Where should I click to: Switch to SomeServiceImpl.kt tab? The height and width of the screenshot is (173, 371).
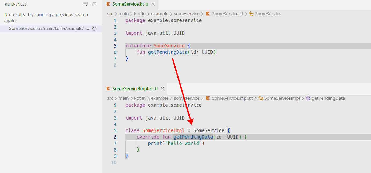pyautogui.click(x=133, y=89)
